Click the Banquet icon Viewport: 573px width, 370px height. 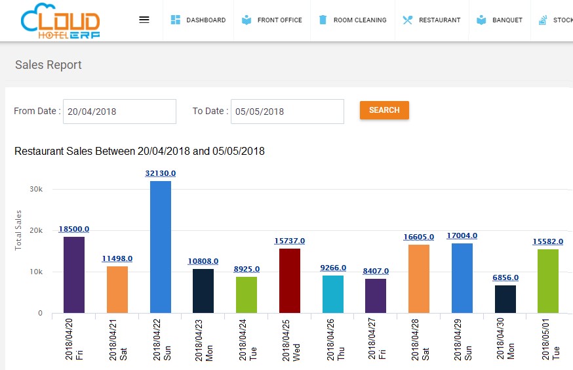(481, 20)
